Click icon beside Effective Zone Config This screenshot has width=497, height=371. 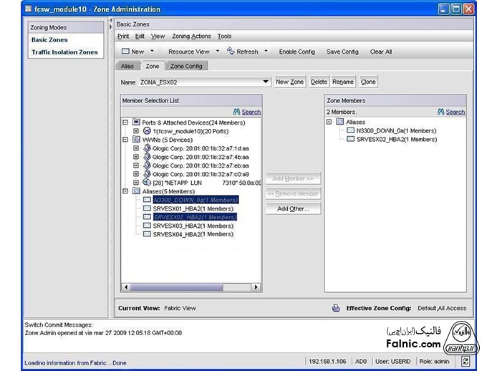coord(335,308)
